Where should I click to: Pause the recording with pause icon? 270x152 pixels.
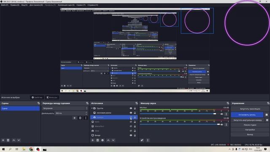(x=267, y=114)
